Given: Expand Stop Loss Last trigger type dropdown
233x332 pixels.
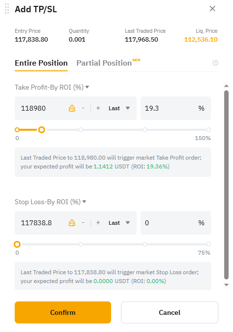Looking at the screenshot, I should coord(119,223).
